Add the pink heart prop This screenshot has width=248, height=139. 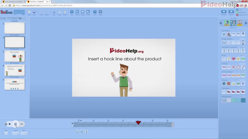coord(233,59)
